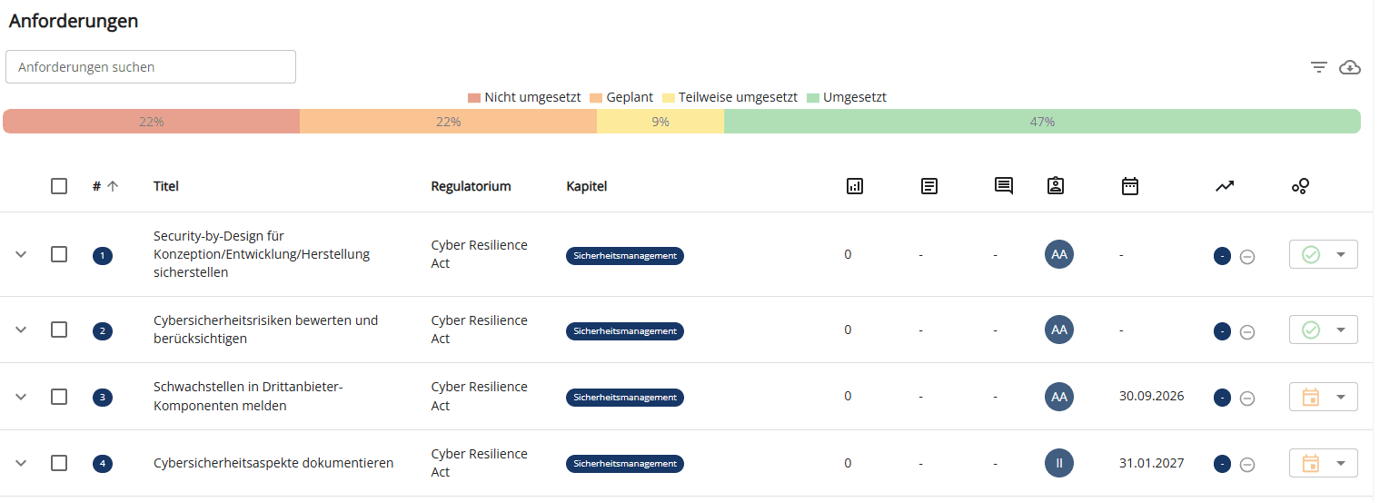Check the box for Security-by-Design requirement
The image size is (1380, 502).
59,254
